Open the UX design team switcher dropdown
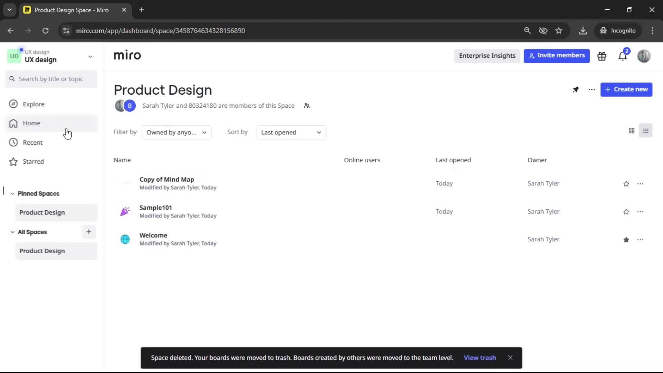 (90, 57)
